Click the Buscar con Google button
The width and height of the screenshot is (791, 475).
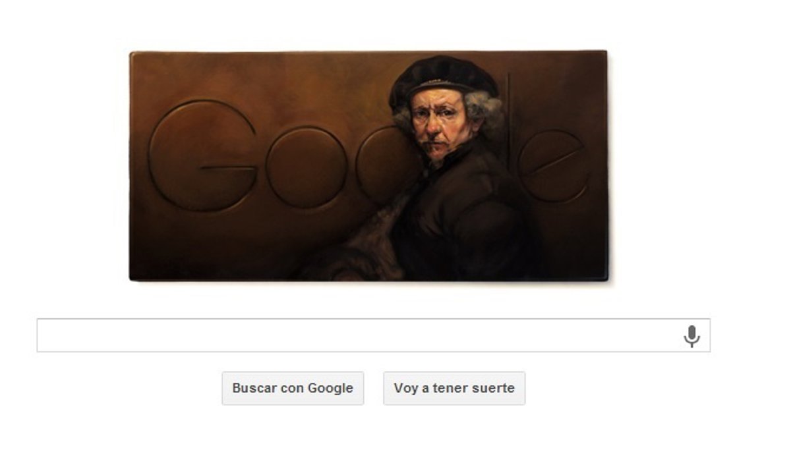tap(293, 388)
